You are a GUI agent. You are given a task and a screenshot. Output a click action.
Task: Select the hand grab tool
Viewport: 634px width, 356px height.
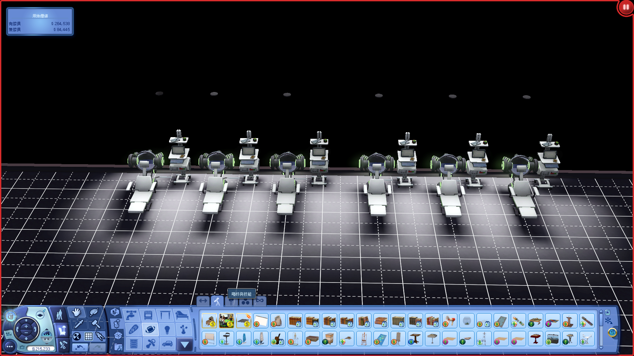(x=77, y=312)
